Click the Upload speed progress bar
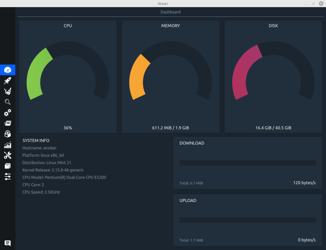The width and height of the screenshot is (326, 250). click(247, 220)
